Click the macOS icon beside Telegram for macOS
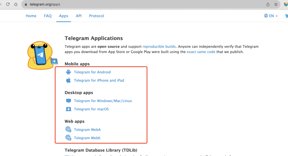 [x=68, y=109]
